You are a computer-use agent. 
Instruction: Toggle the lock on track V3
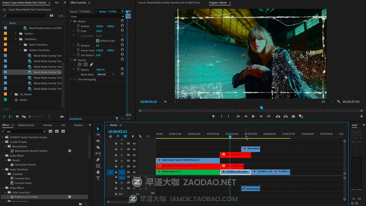click(x=116, y=161)
